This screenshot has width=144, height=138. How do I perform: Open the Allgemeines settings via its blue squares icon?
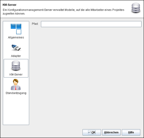coord(16,29)
